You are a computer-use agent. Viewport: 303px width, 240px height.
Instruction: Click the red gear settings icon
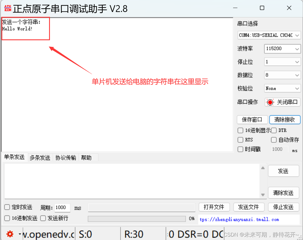[x=10, y=234]
